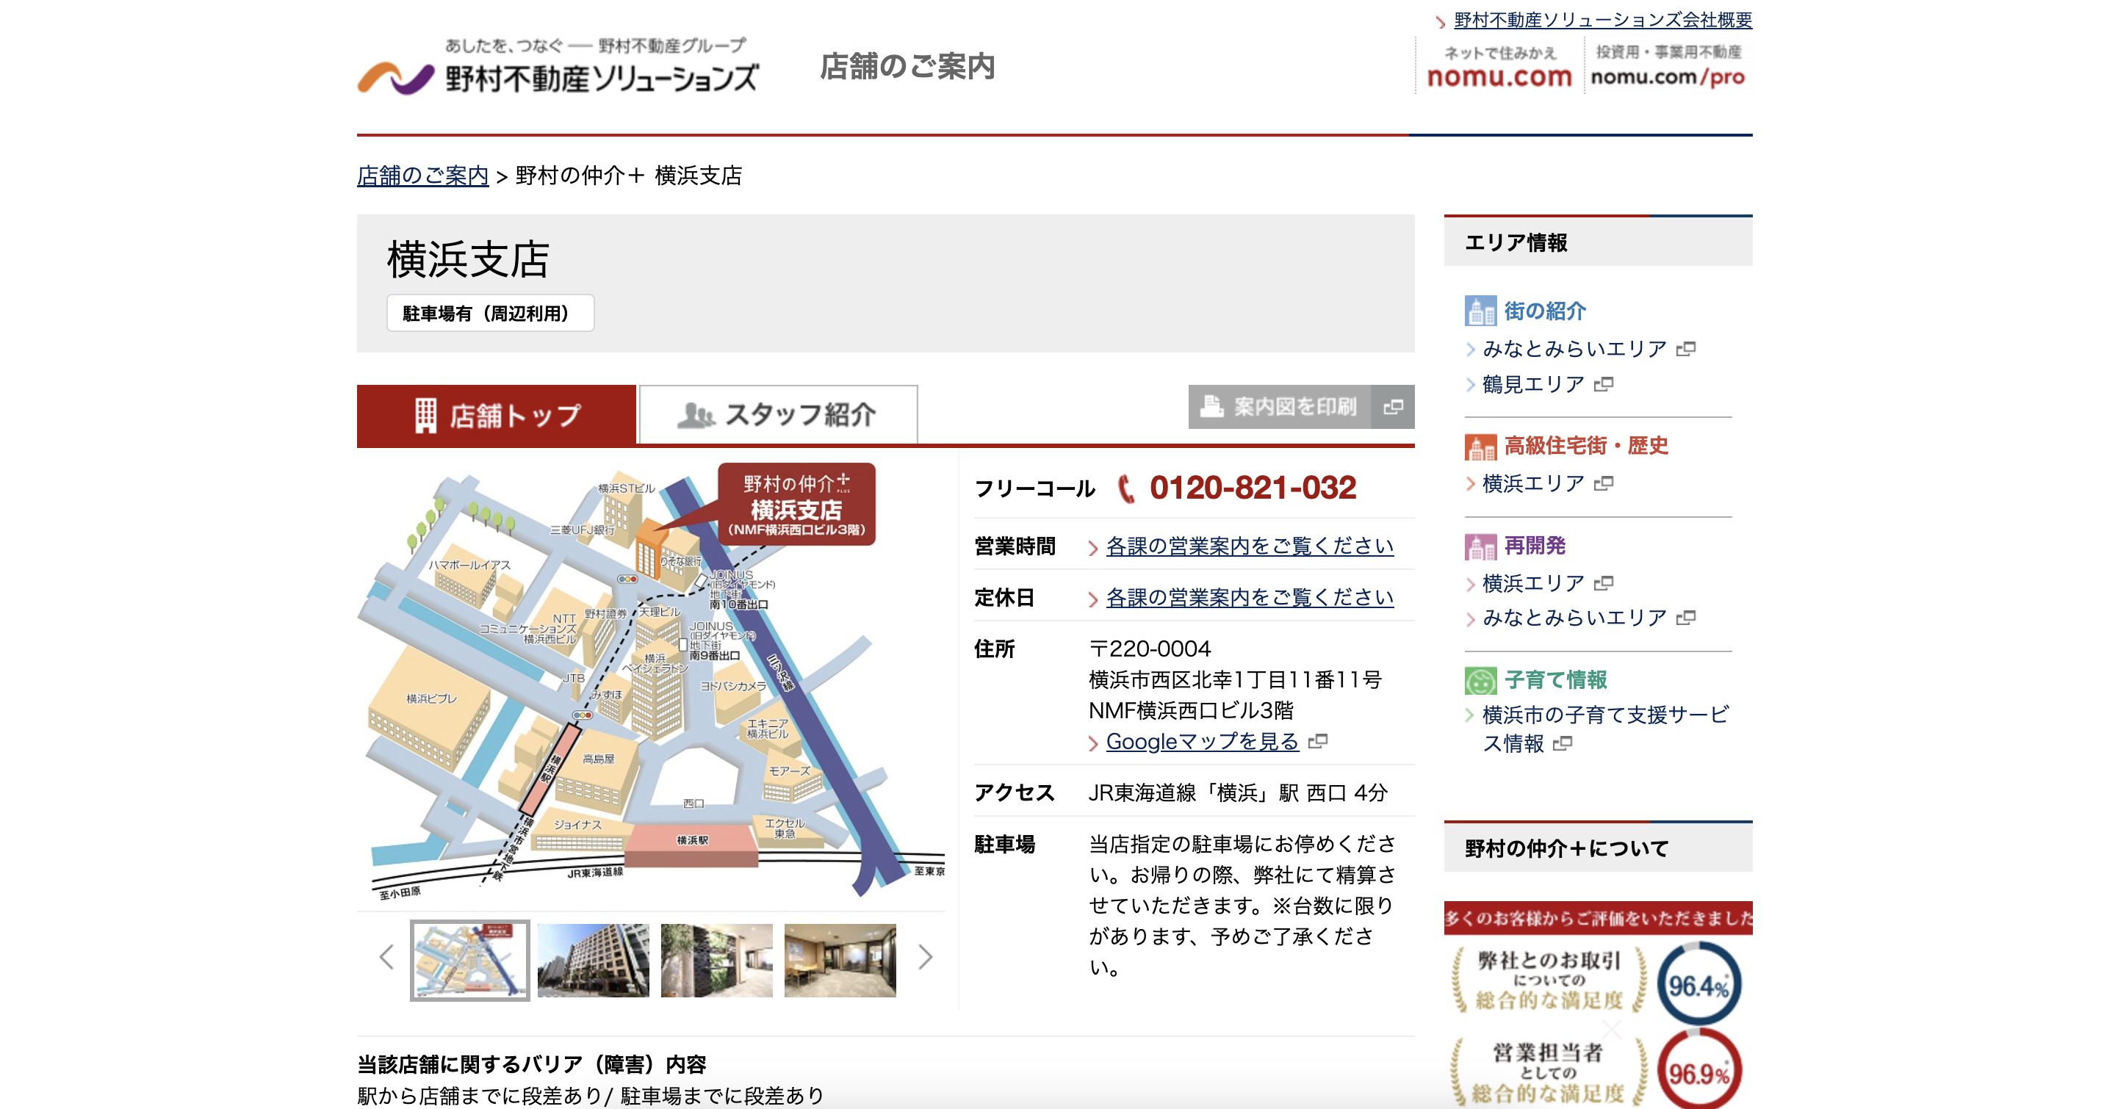The image size is (2104, 1109).
Task: Click the 高級住宅街・歴史 building icon
Action: [1480, 446]
